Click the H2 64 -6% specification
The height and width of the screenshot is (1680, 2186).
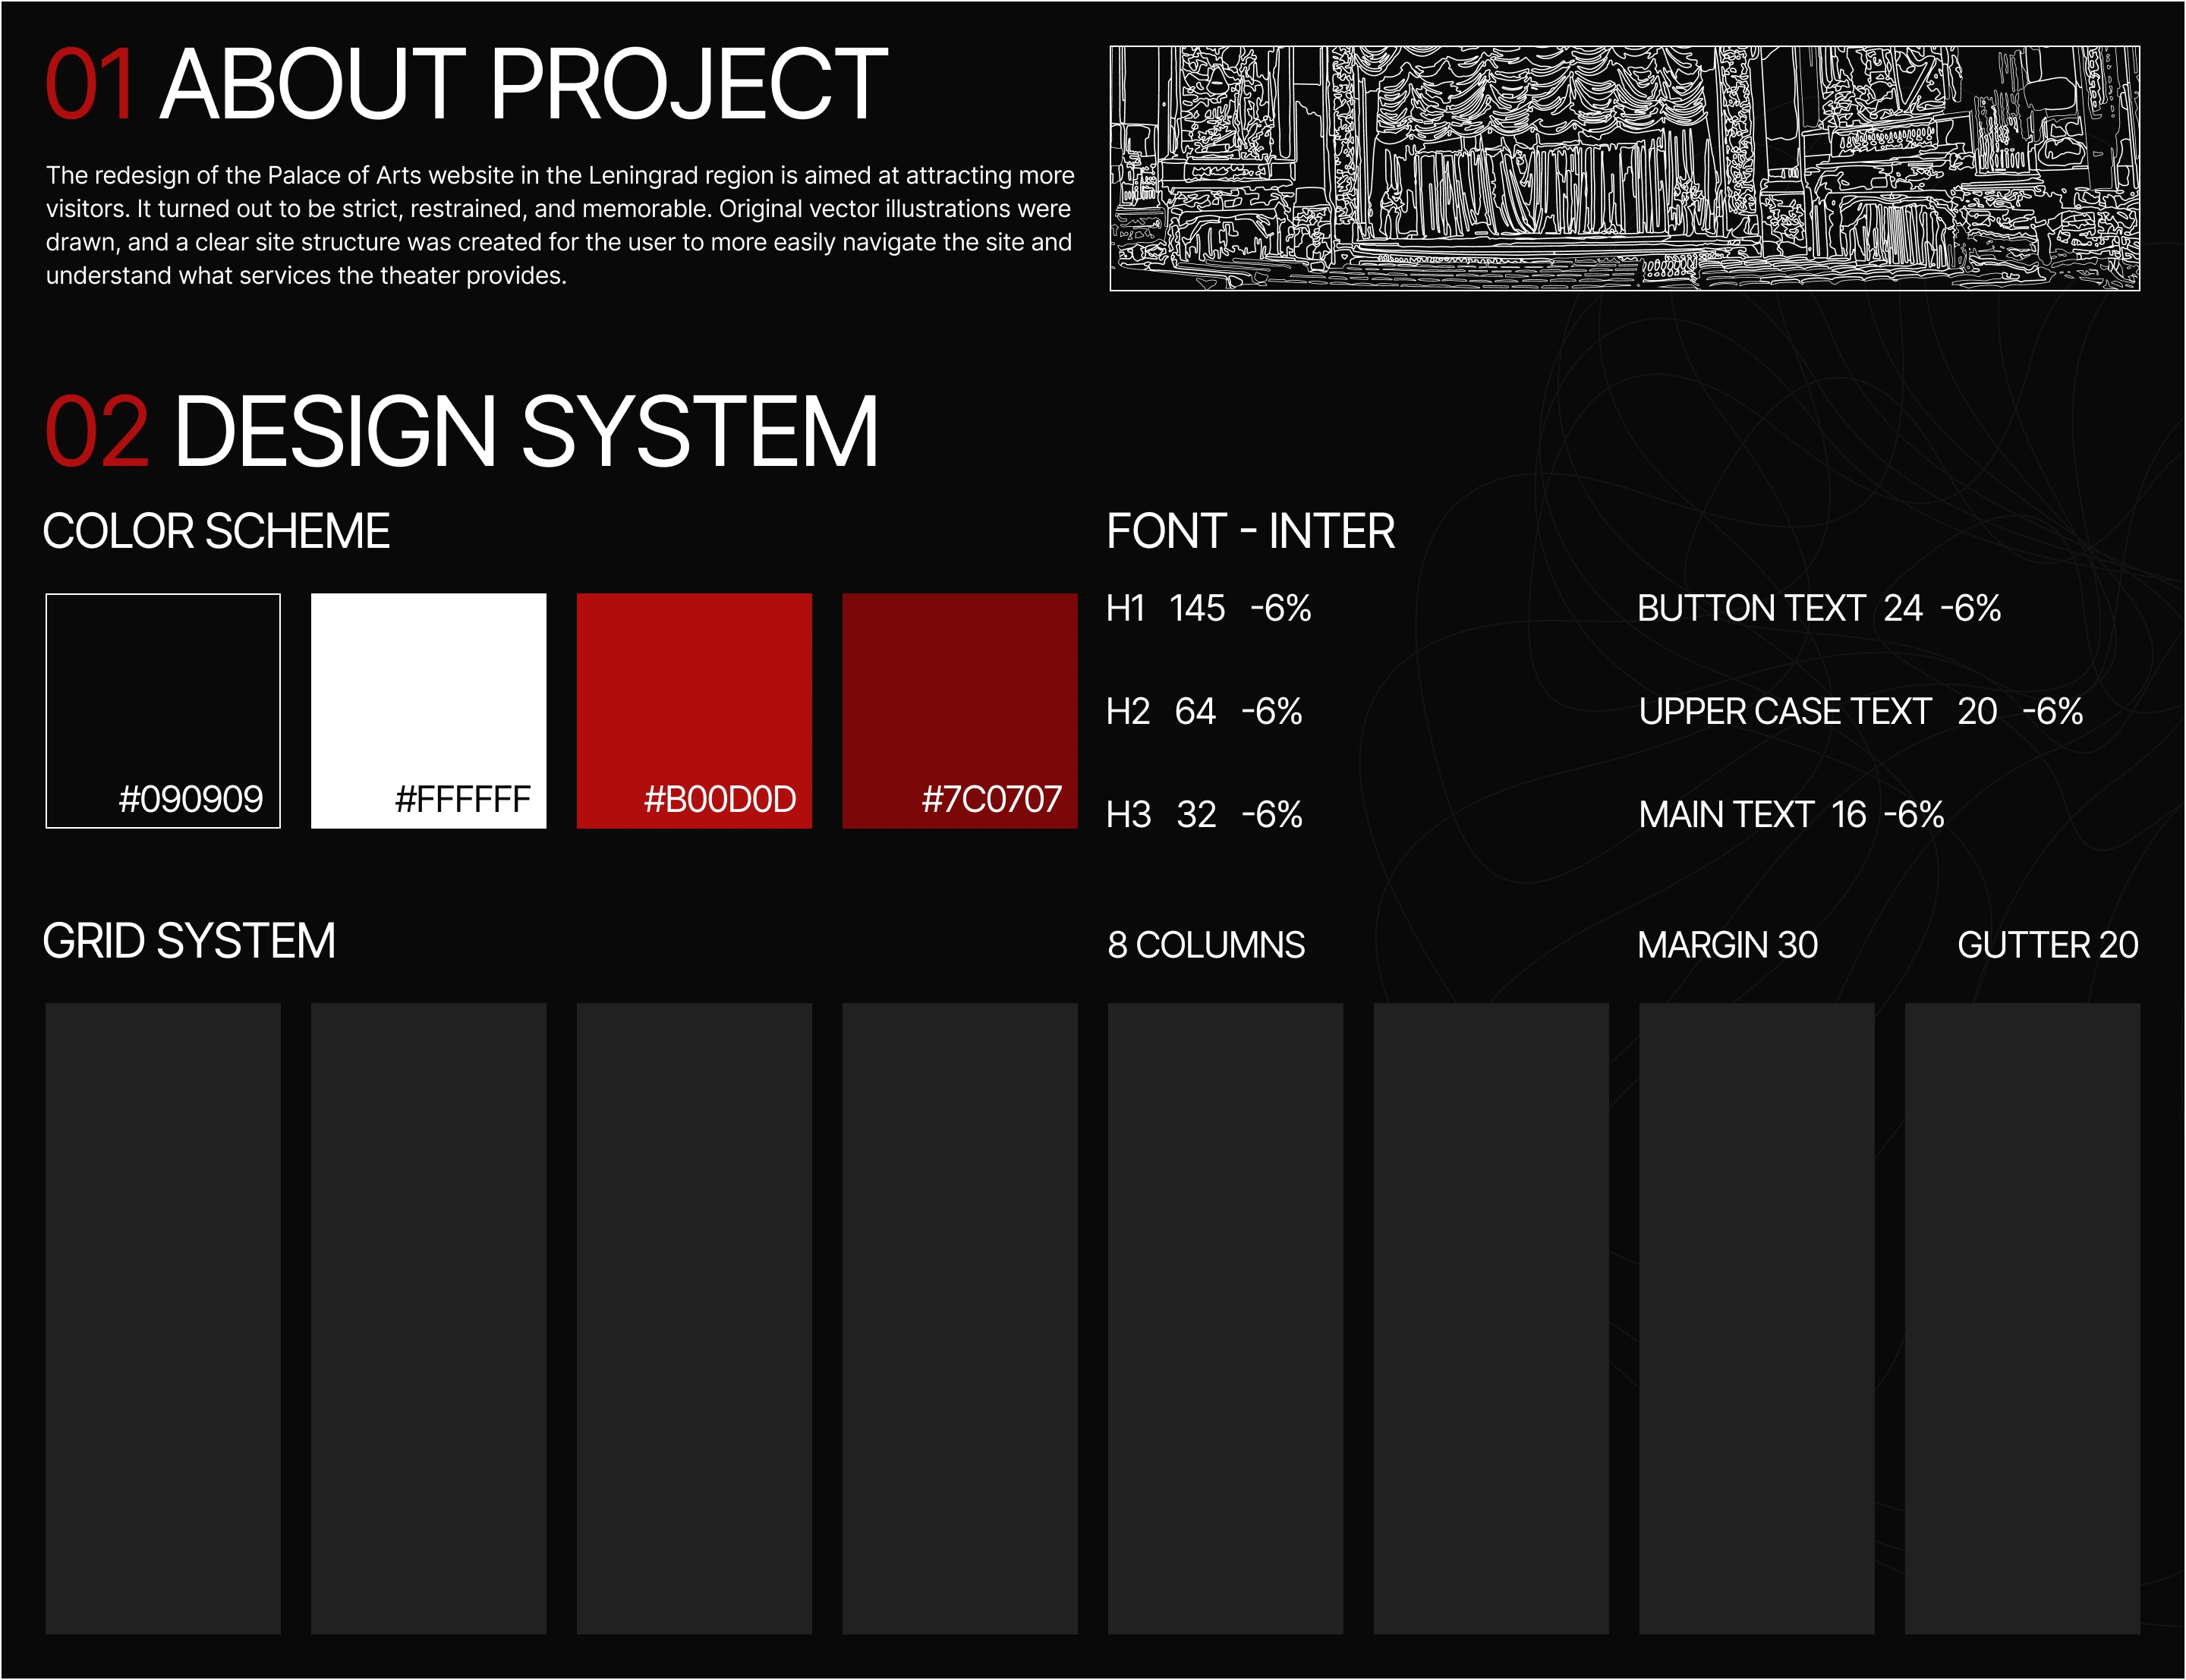tap(1204, 711)
